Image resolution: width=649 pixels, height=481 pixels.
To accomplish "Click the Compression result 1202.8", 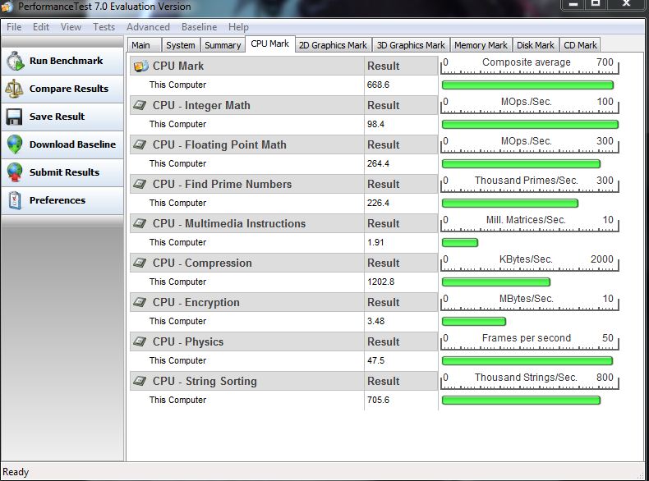I will click(x=381, y=282).
